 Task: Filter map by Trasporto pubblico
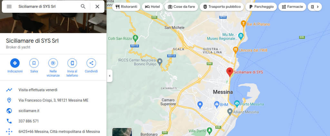[222, 7]
